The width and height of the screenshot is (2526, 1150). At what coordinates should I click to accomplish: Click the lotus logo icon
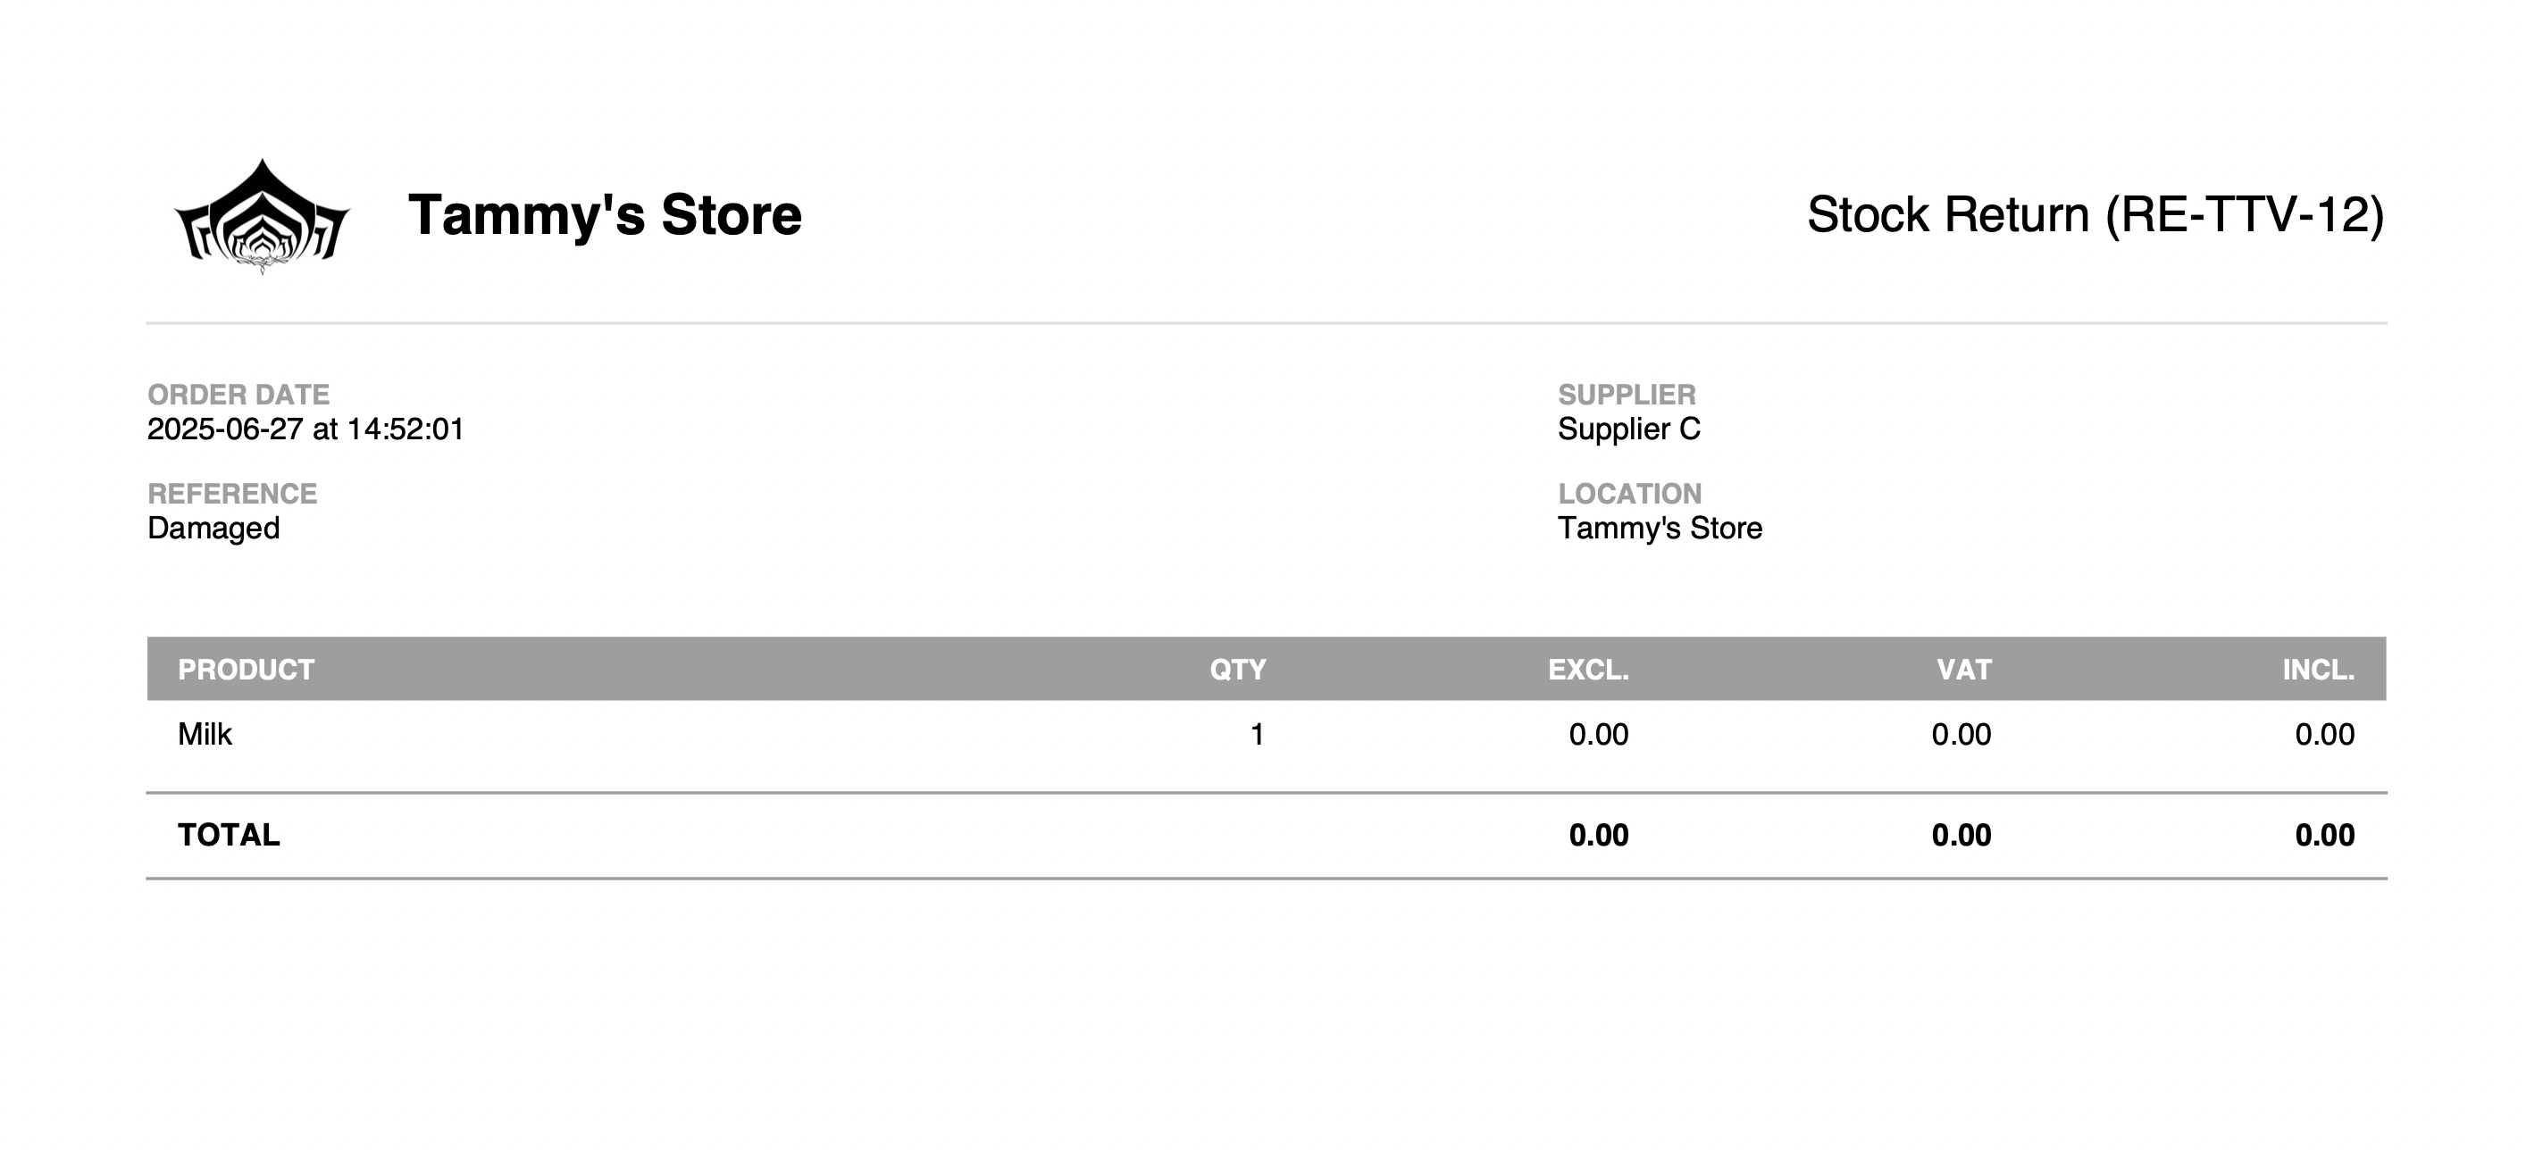click(x=262, y=216)
